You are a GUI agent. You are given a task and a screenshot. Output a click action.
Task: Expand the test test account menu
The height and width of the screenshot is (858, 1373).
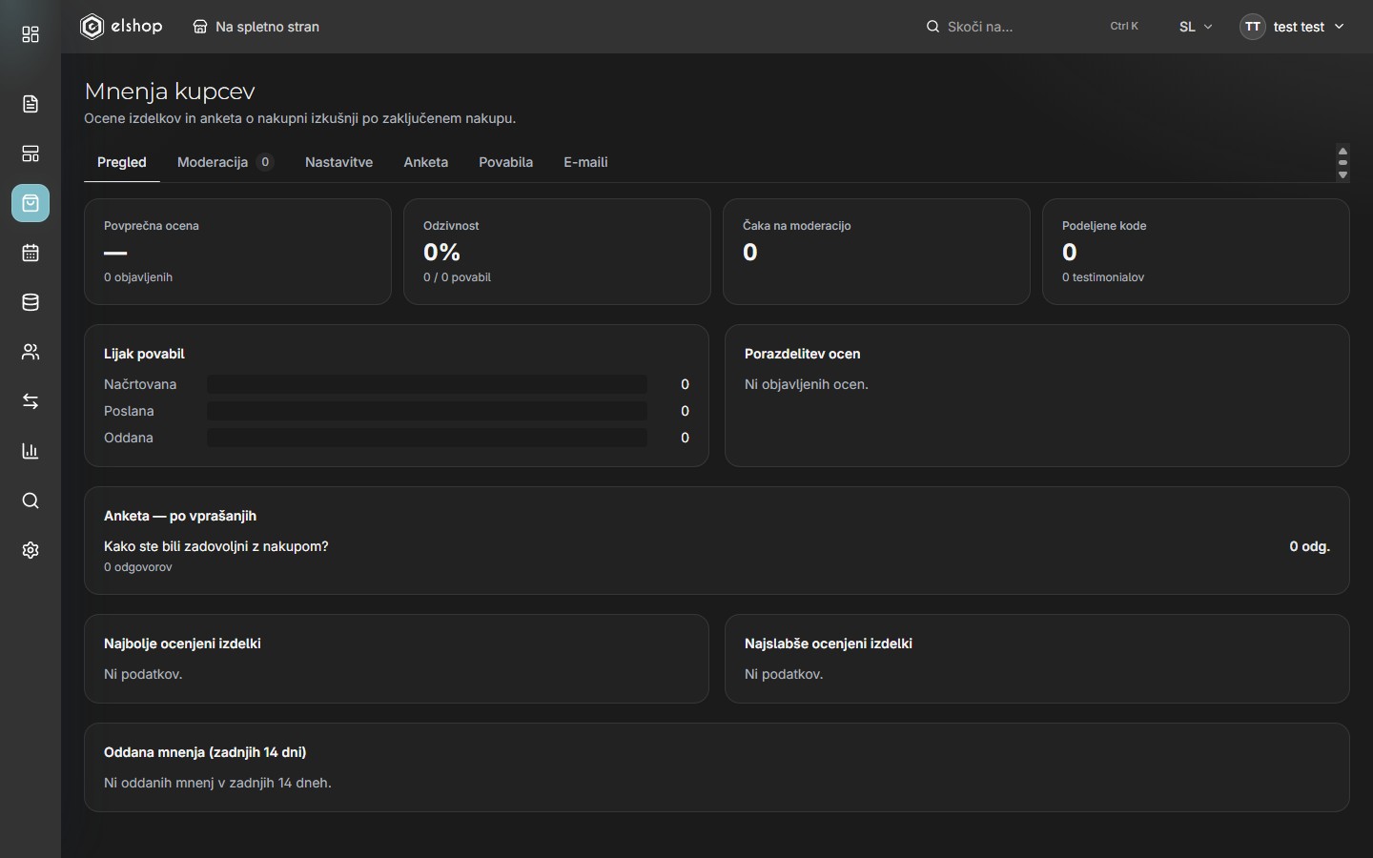pos(1292,27)
